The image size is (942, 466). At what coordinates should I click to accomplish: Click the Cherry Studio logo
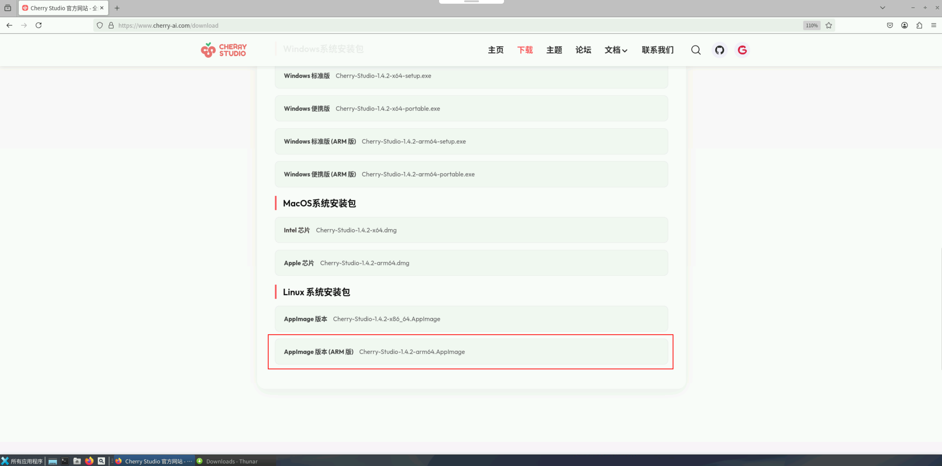click(224, 50)
